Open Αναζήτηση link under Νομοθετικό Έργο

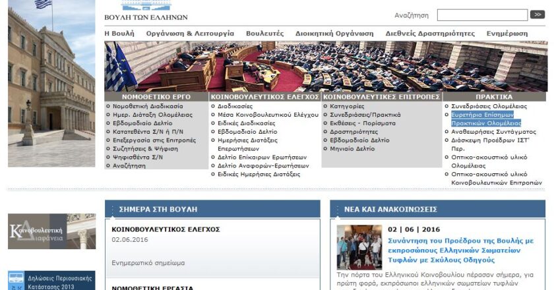129,165
